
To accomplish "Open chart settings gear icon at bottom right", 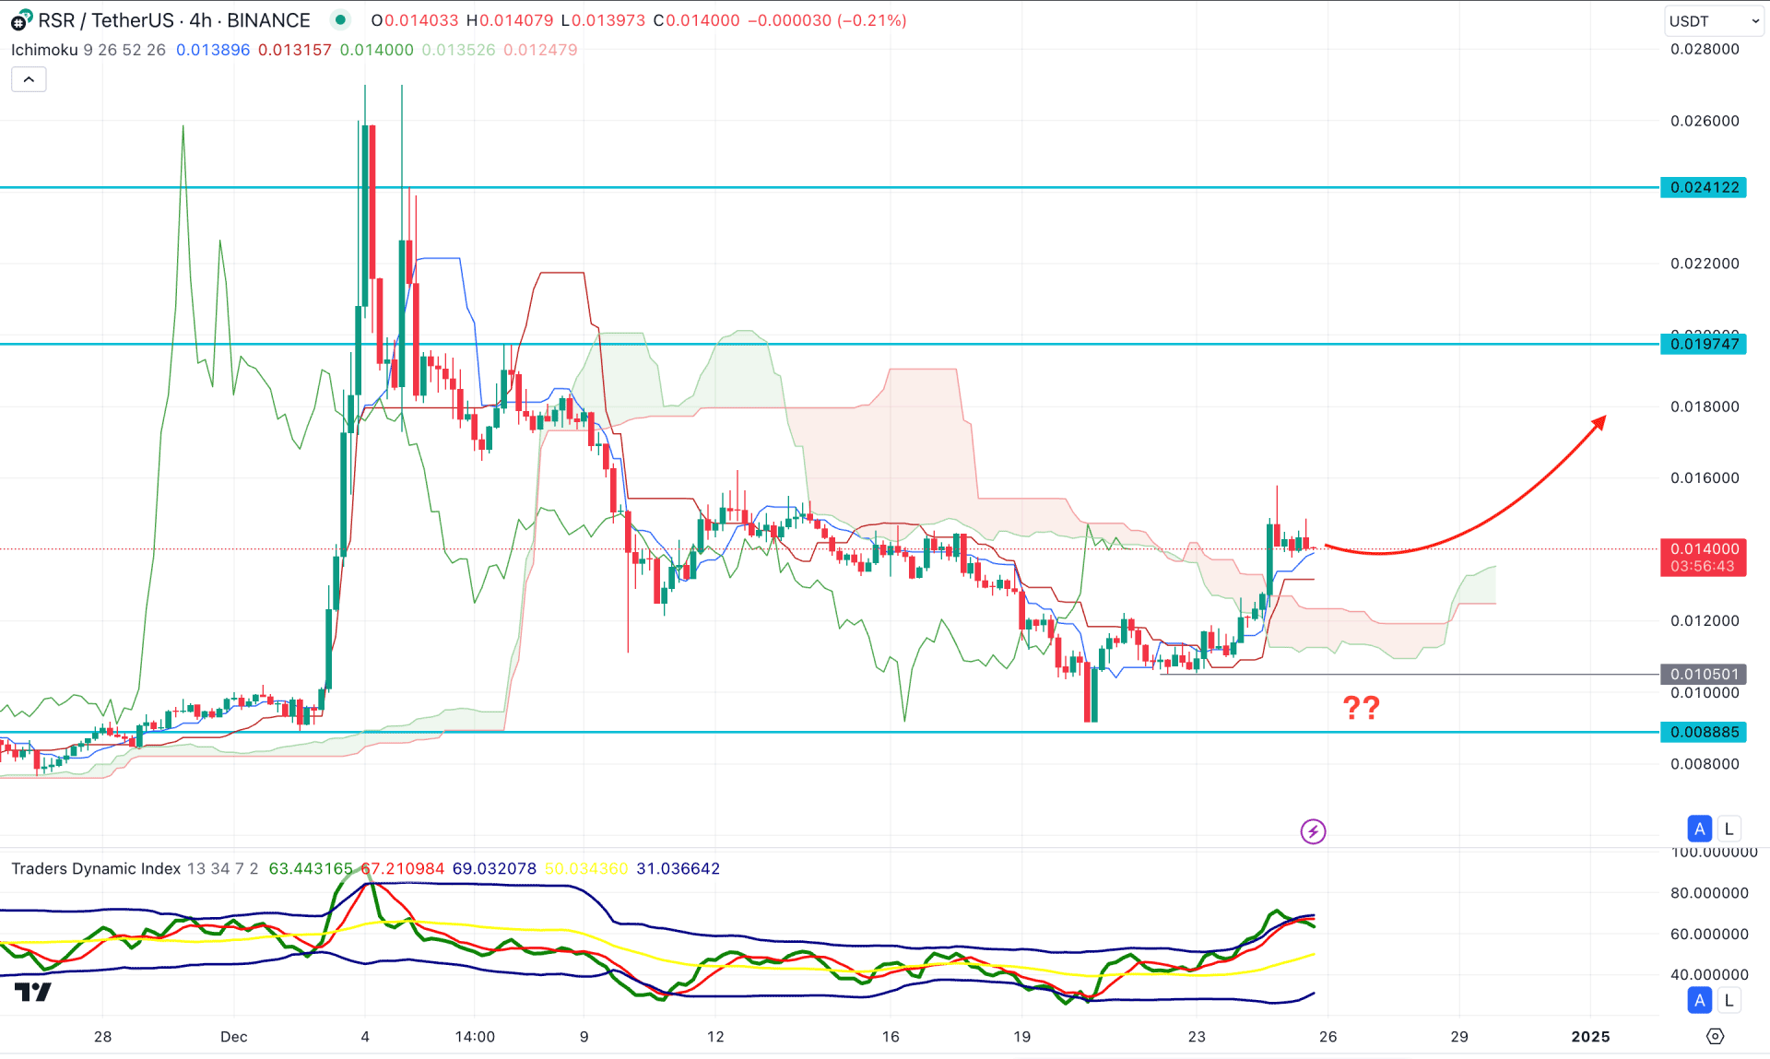I will [1715, 1036].
